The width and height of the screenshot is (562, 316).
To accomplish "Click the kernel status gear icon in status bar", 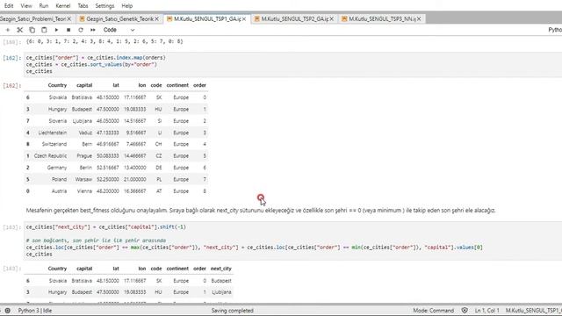I will (8, 311).
